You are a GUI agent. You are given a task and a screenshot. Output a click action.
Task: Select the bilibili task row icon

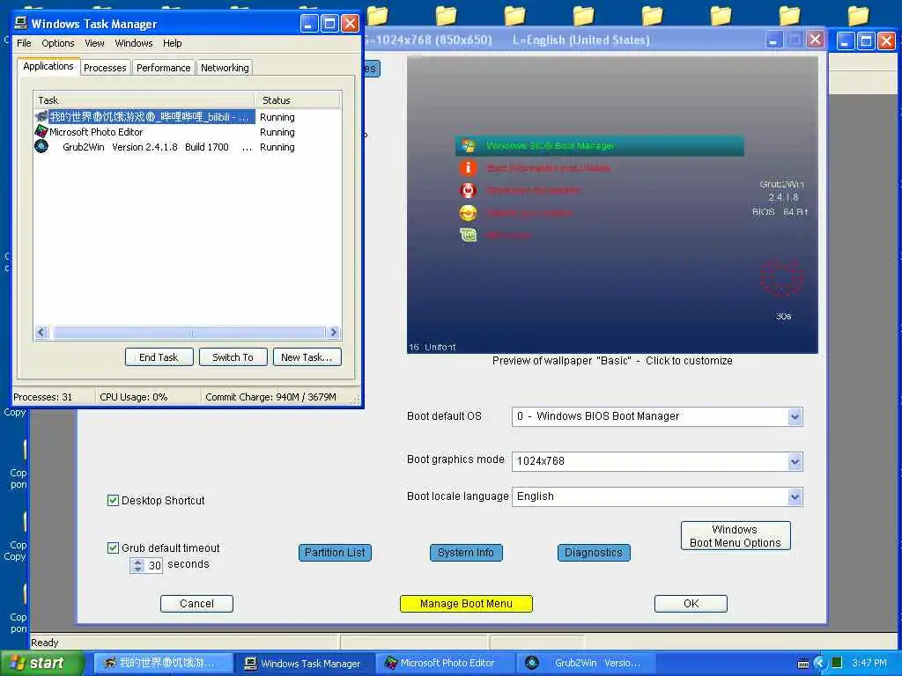41,117
